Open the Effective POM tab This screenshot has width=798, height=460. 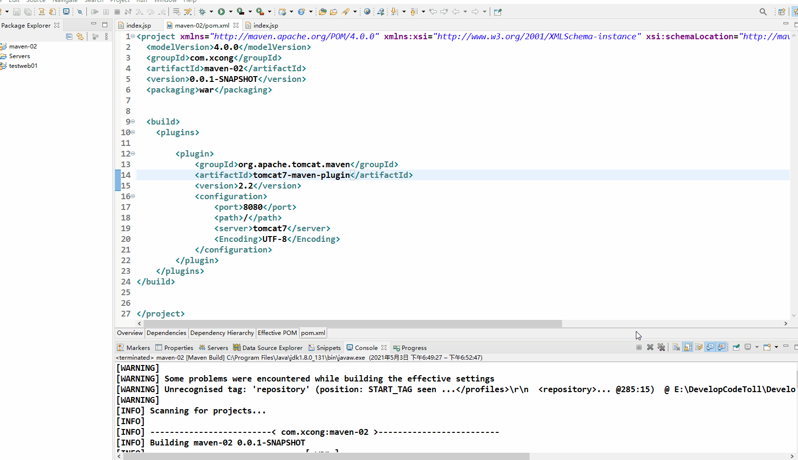tap(277, 333)
